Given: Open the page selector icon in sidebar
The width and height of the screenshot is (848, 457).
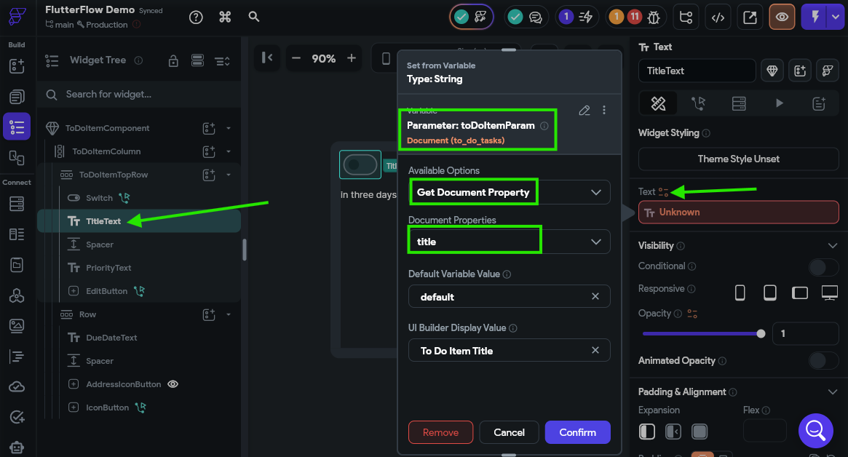Looking at the screenshot, I should tap(17, 97).
